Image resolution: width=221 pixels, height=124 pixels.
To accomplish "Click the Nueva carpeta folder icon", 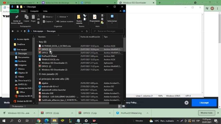I will [x=79, y=17].
